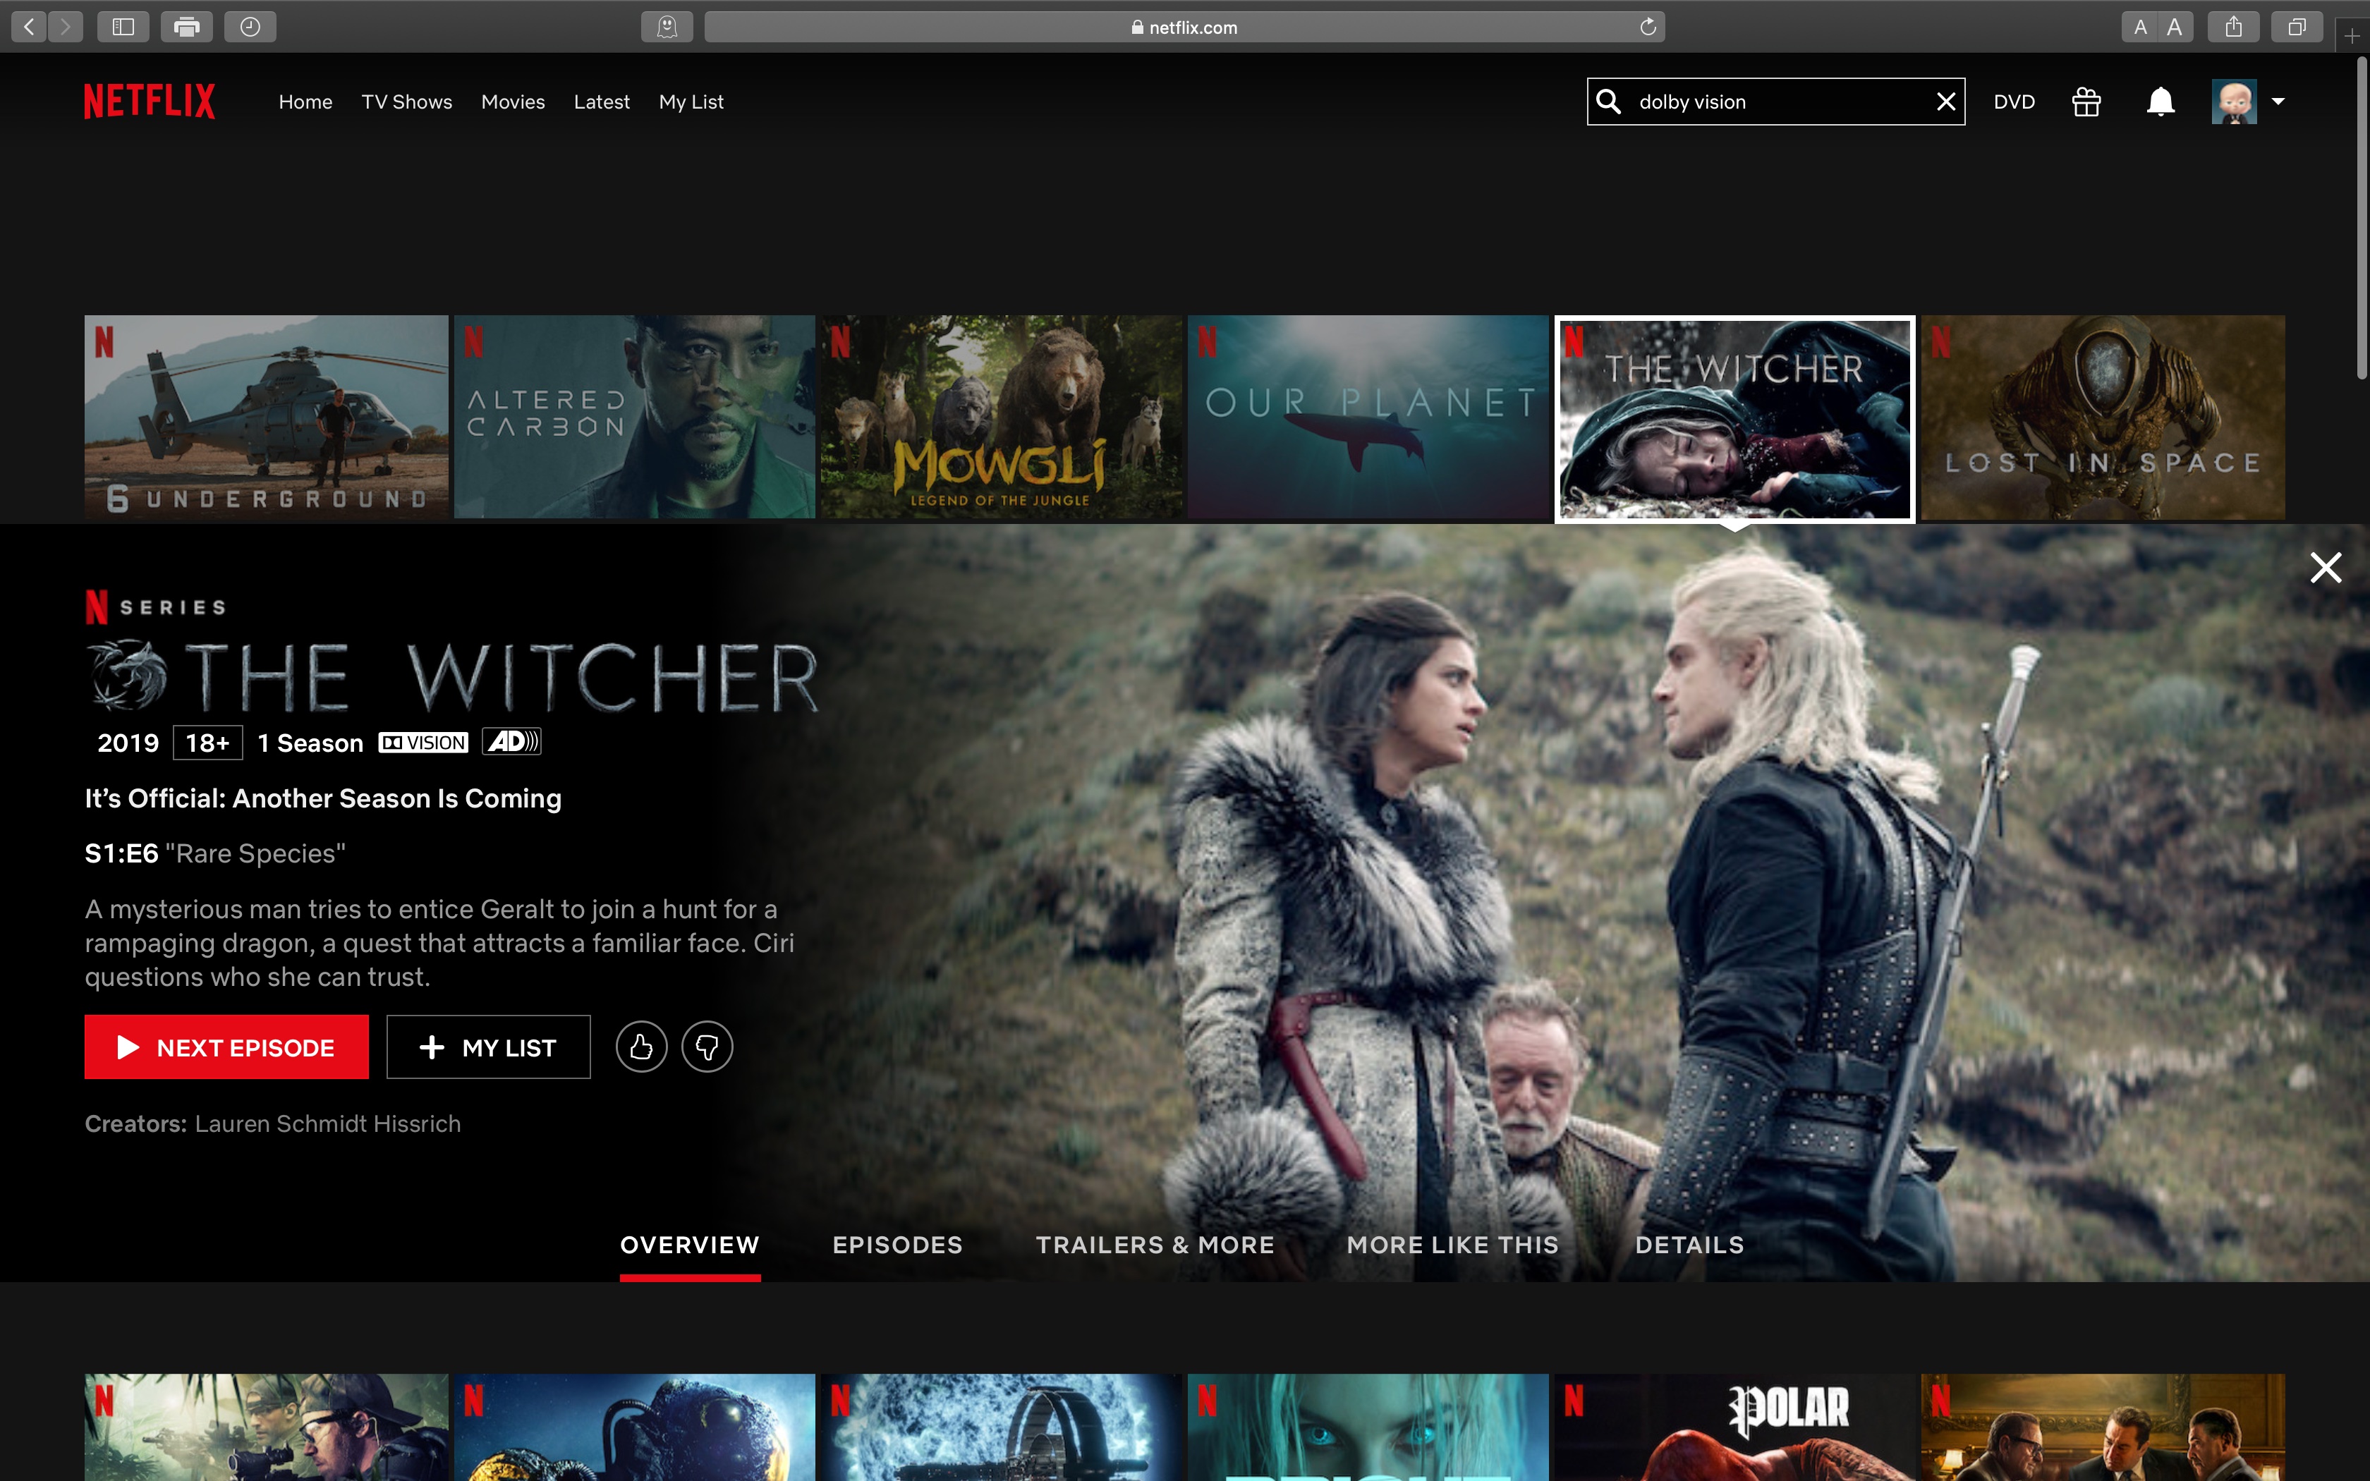Play Next Episode of The Witcher

pos(226,1047)
